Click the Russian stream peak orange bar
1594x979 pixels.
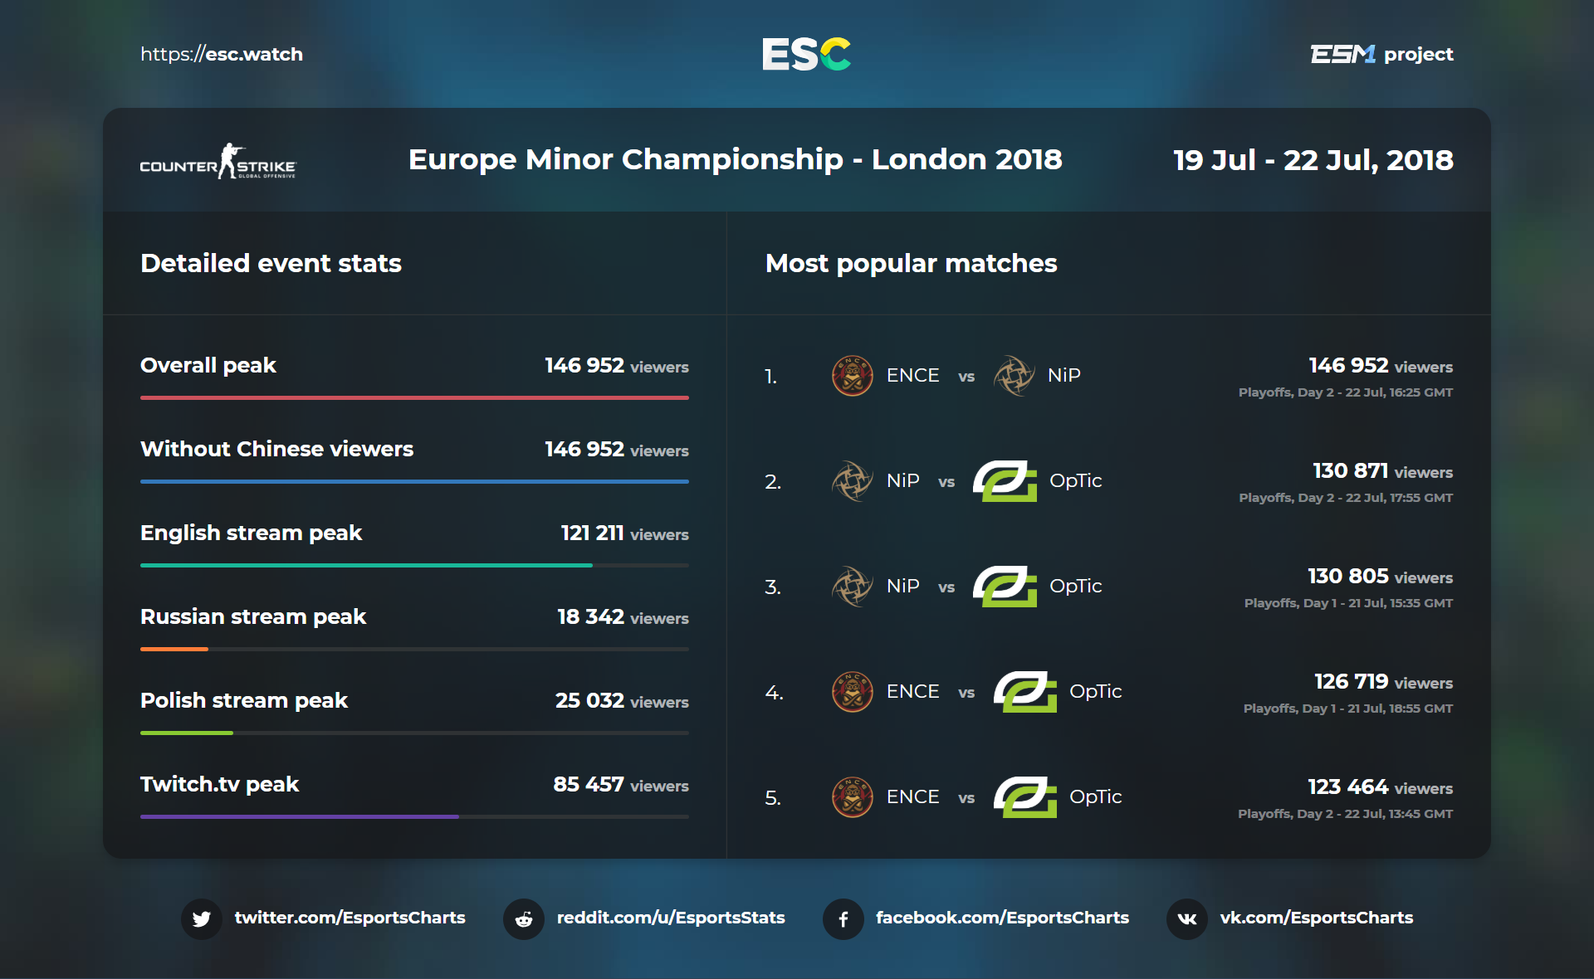174,649
